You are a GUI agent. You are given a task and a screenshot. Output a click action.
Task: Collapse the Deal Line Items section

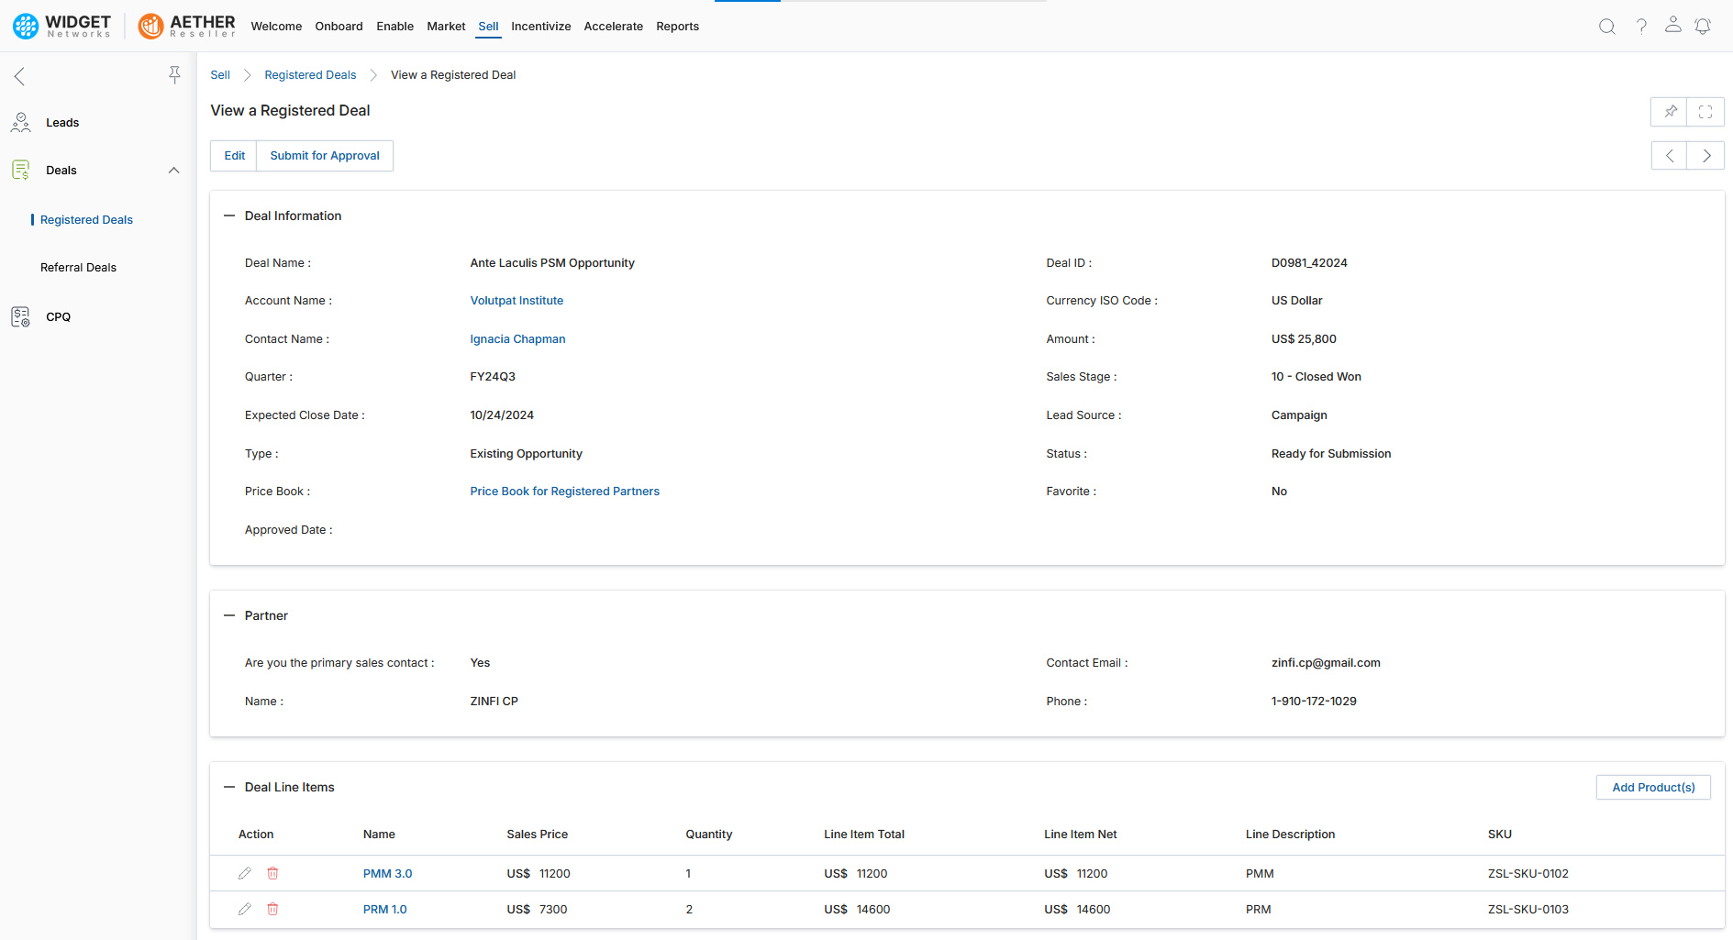pyautogui.click(x=229, y=787)
